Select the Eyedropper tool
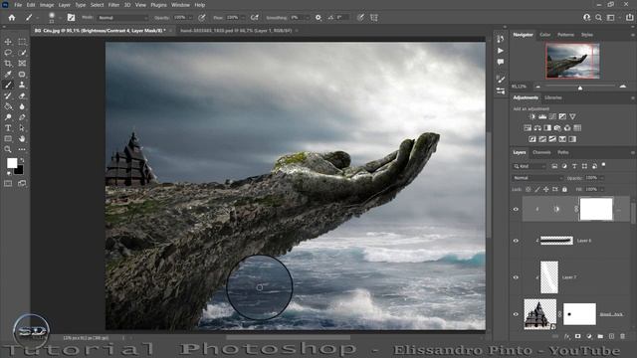The height and width of the screenshot is (358, 637). [8, 75]
